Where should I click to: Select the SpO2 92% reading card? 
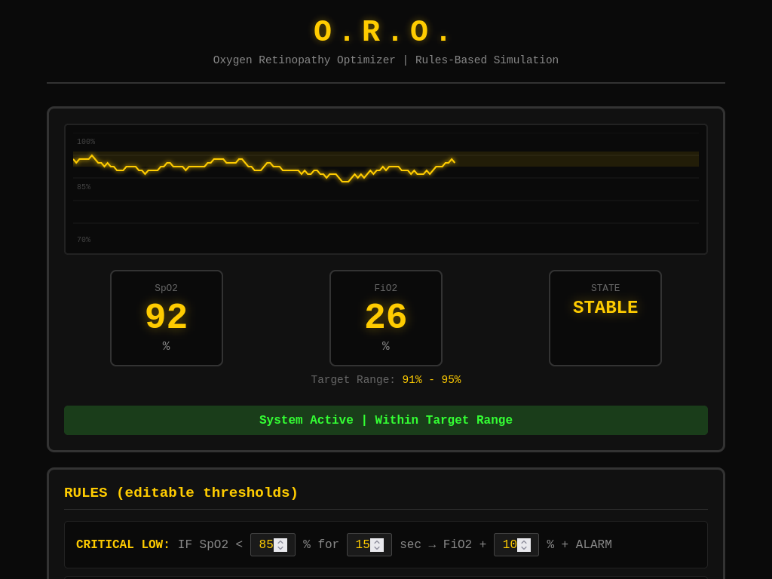[166, 317]
